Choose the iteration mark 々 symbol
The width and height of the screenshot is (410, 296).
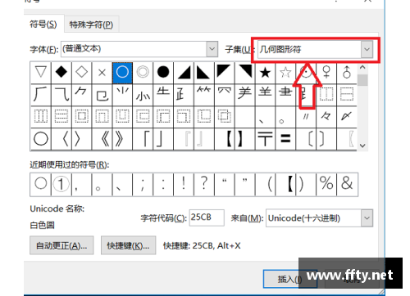326,117
